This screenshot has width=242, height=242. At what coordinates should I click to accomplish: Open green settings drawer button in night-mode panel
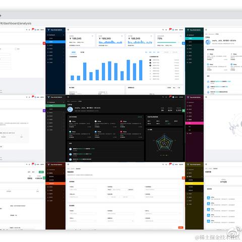(184, 110)
